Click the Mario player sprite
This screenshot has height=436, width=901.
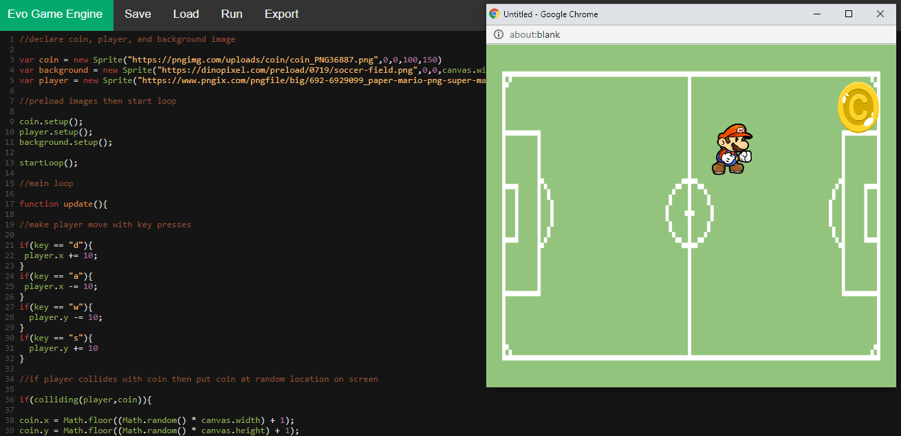point(732,149)
